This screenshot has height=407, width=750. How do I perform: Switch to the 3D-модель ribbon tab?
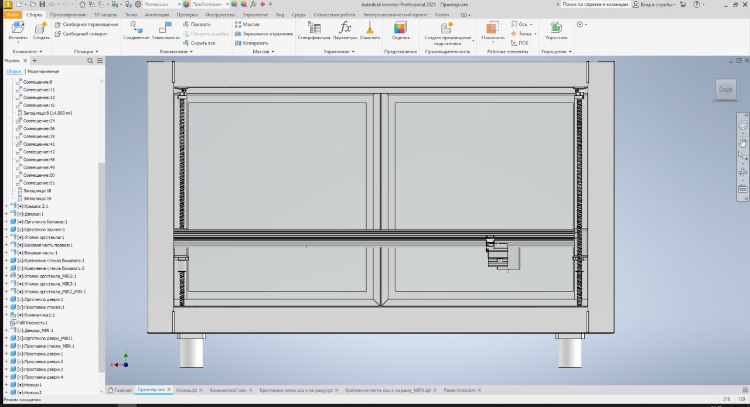click(105, 15)
